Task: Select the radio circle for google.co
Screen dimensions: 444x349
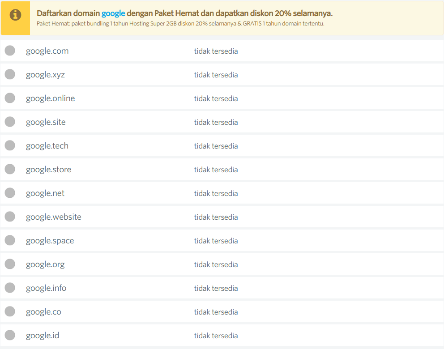Action: 10,311
